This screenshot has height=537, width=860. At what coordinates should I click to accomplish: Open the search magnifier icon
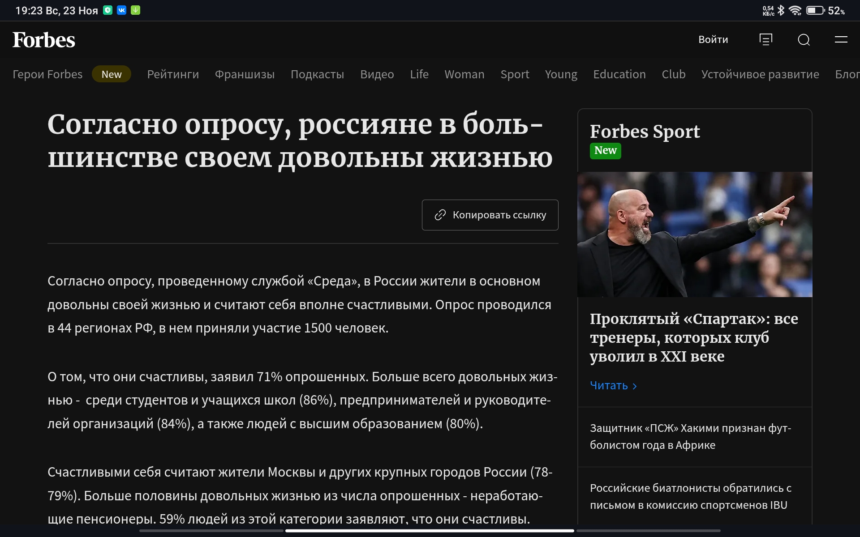804,40
